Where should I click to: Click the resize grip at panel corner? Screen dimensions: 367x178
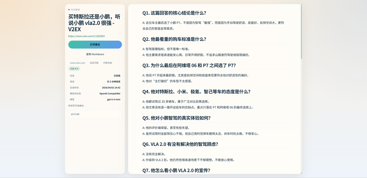point(301,173)
